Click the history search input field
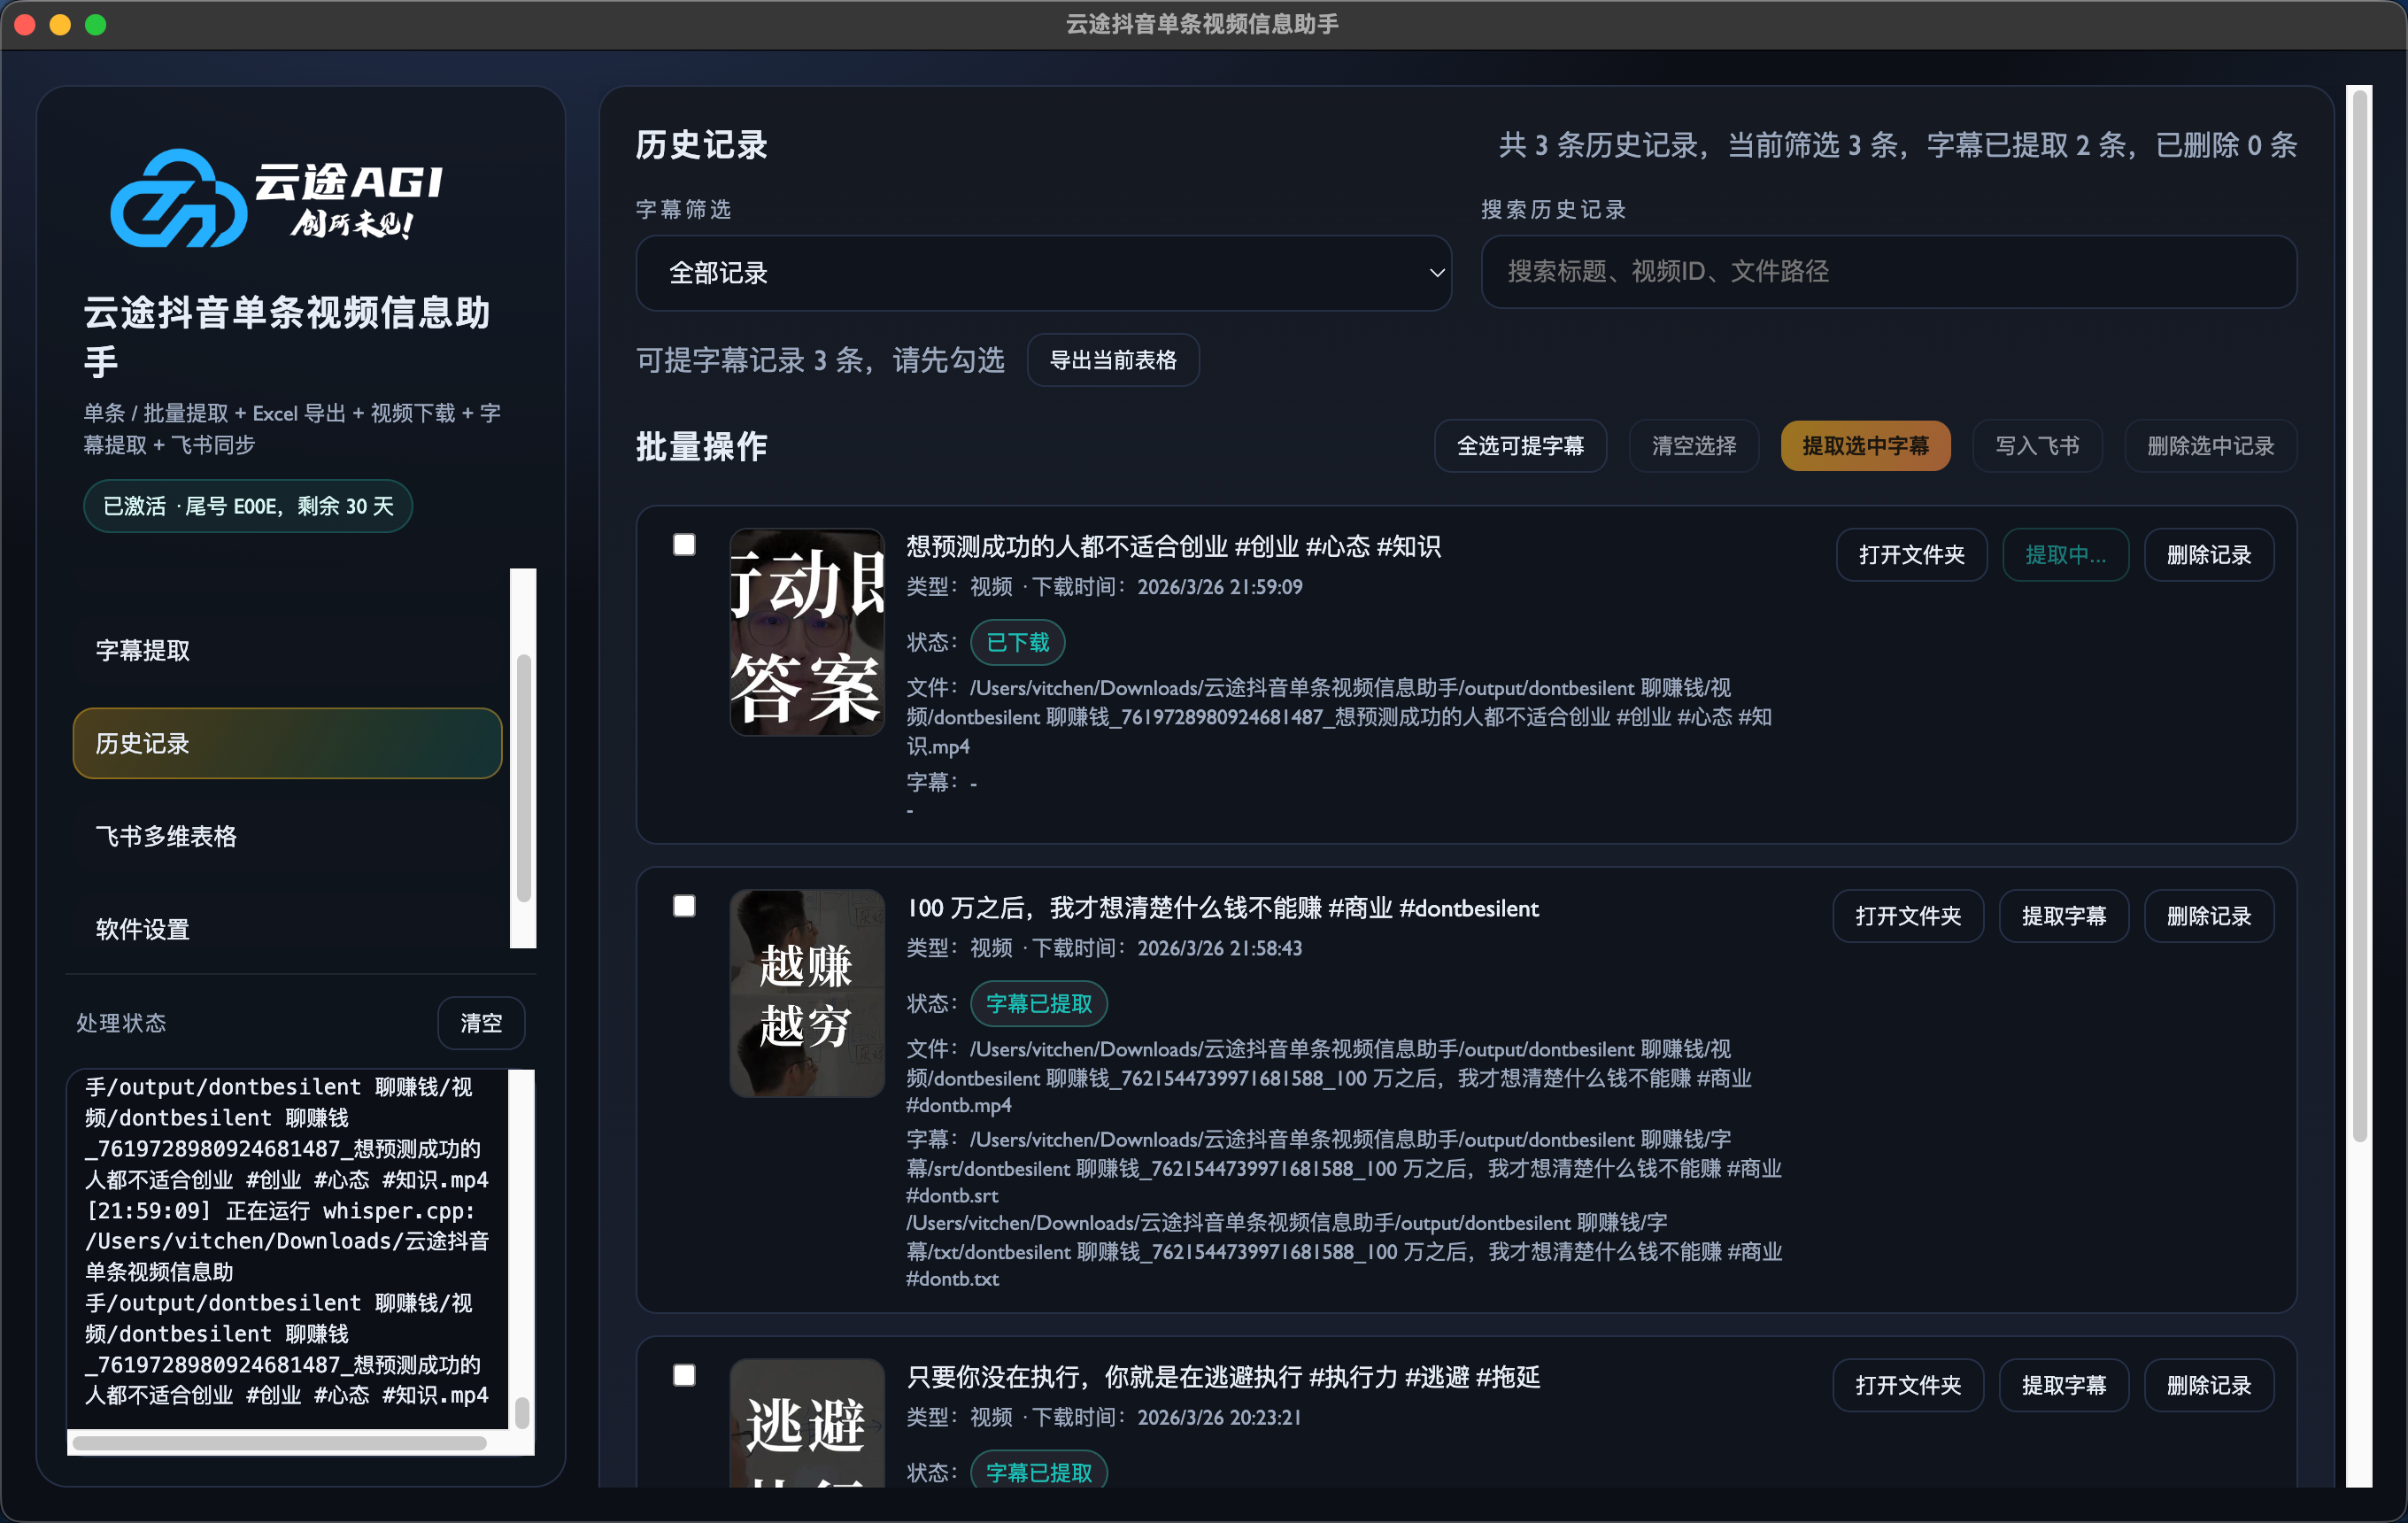 (x=1889, y=272)
